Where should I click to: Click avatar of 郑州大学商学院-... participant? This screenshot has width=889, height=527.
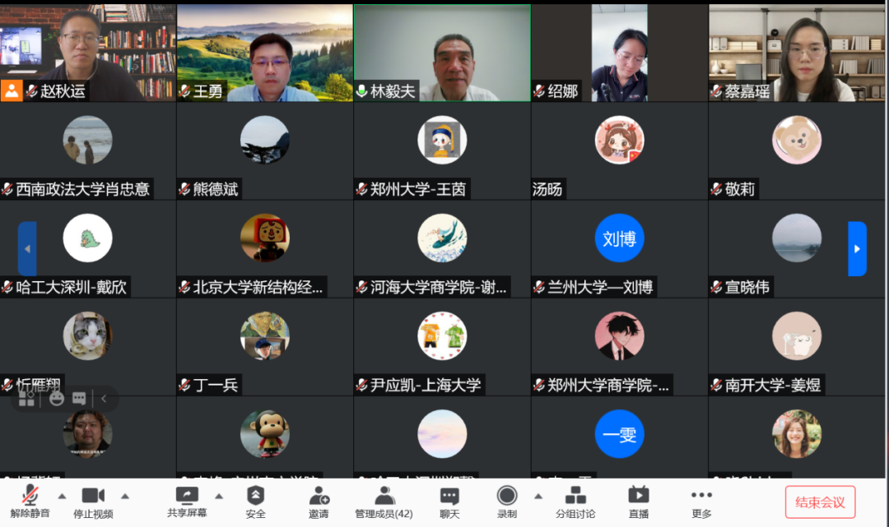[x=619, y=335]
